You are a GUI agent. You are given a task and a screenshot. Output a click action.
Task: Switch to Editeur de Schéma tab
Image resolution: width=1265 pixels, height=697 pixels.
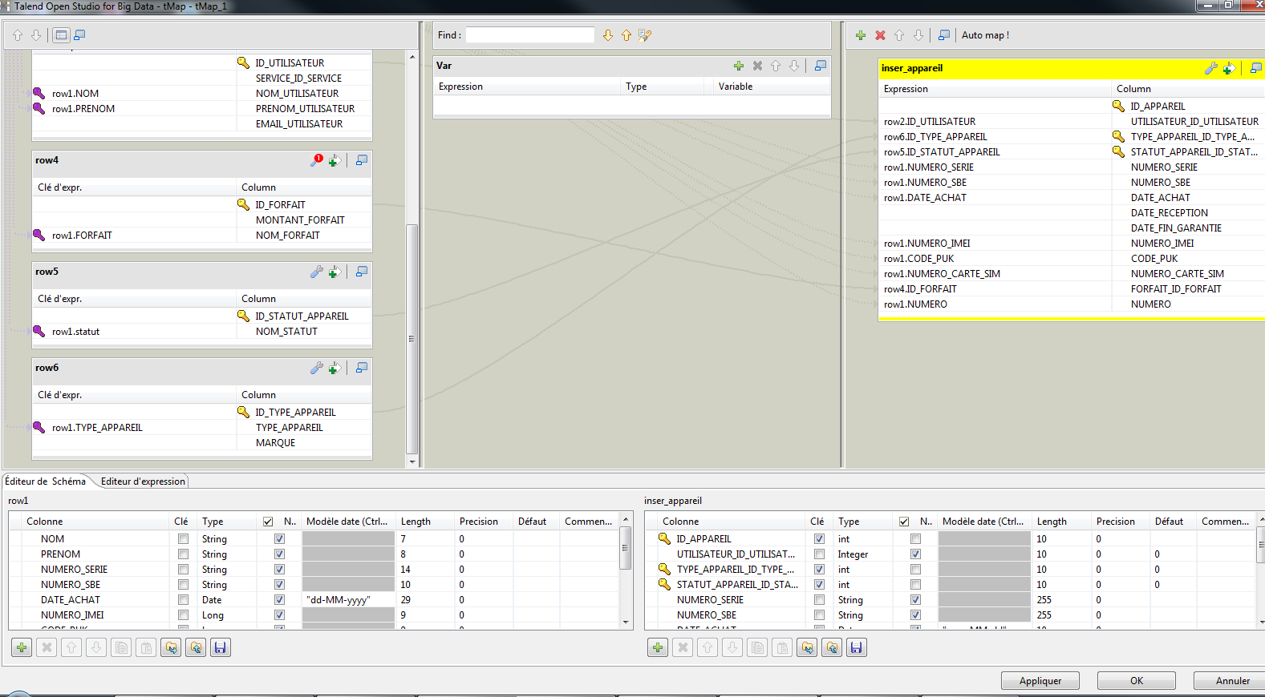tap(46, 481)
